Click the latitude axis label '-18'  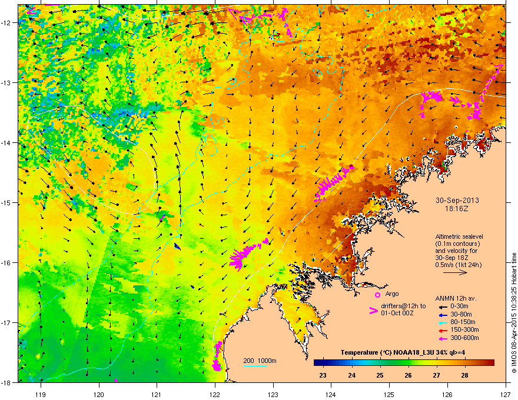(6, 382)
